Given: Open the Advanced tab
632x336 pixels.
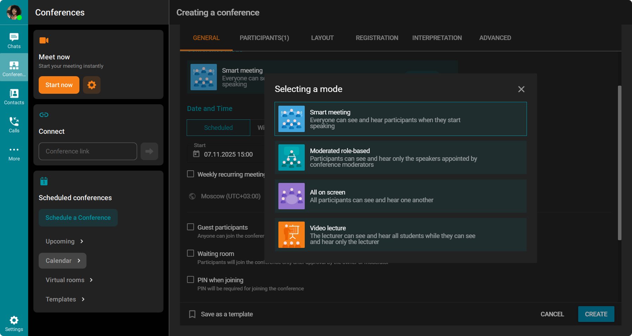Looking at the screenshot, I should tap(495, 38).
